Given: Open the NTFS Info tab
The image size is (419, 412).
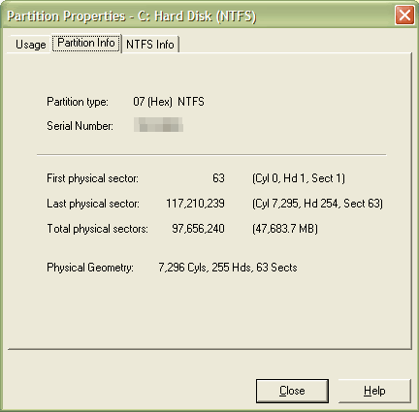Looking at the screenshot, I should click(x=150, y=45).
